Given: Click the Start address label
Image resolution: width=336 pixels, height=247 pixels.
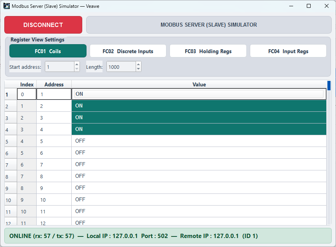Looking at the screenshot, I should click(x=25, y=67).
